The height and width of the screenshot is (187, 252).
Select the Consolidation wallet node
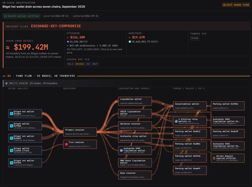(190, 106)
